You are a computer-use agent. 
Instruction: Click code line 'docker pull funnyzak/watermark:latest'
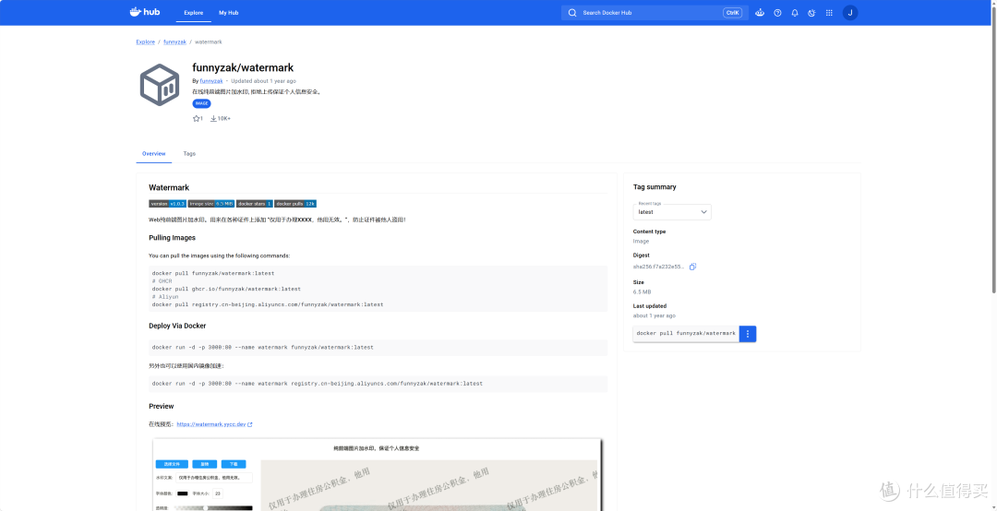(213, 273)
